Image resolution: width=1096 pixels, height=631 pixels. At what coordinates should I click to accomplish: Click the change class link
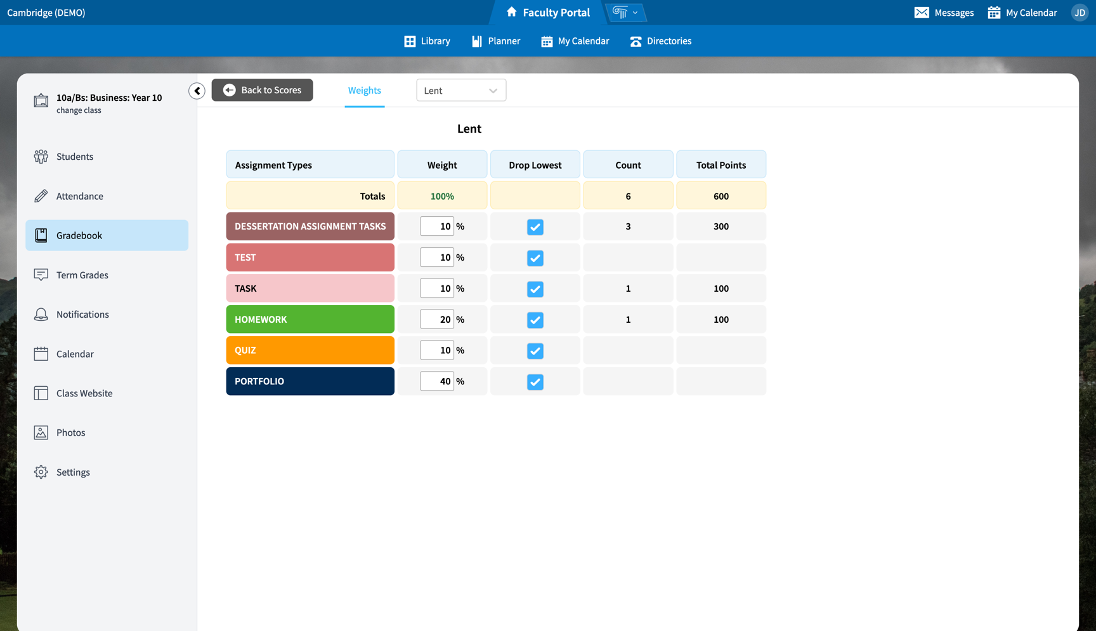coord(78,110)
